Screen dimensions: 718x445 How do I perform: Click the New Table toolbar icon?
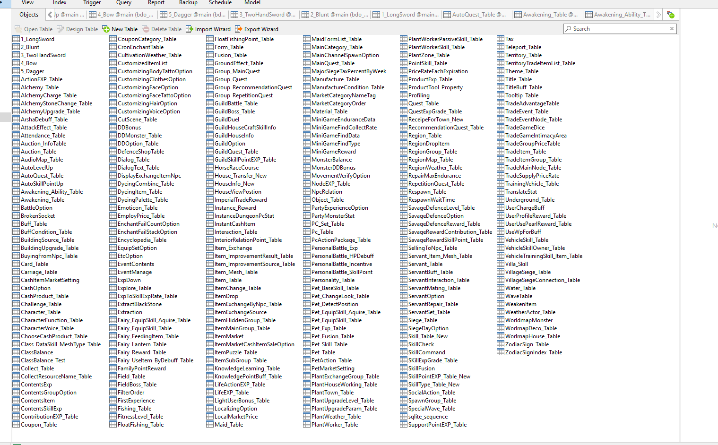click(106, 29)
